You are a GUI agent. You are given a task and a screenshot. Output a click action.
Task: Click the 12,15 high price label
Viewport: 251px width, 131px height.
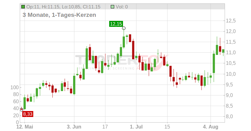116,24
